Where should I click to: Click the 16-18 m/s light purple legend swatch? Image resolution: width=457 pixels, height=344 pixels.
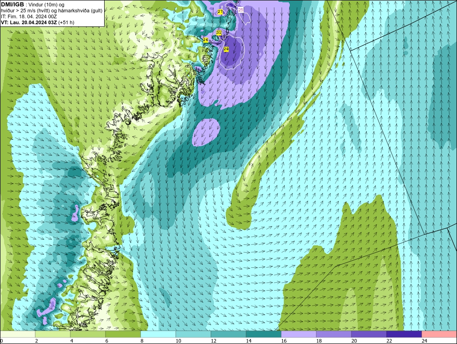299,334
